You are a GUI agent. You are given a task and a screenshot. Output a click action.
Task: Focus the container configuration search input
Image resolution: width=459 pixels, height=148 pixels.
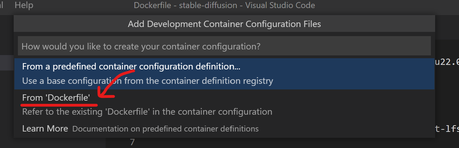pyautogui.click(x=224, y=46)
